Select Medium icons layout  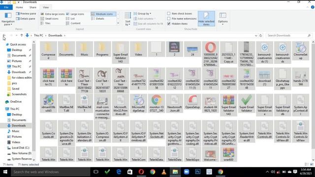point(103,14)
